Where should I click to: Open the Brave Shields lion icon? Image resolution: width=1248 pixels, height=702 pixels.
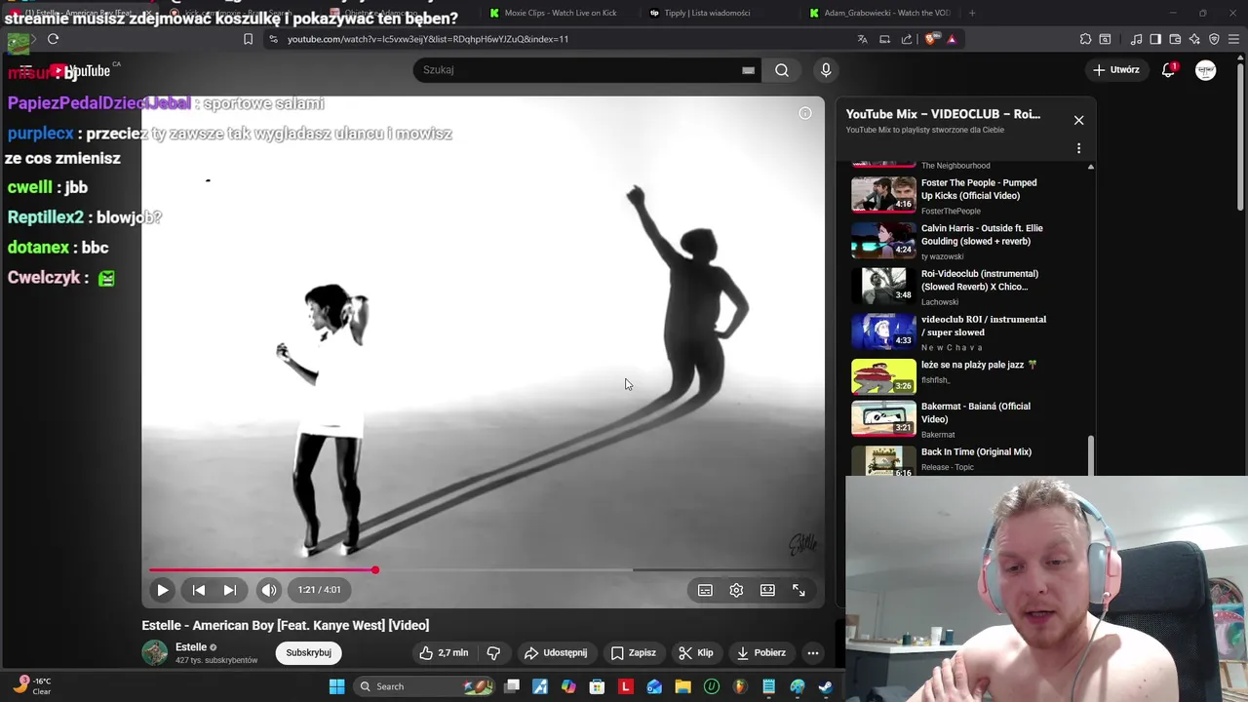[x=931, y=39]
